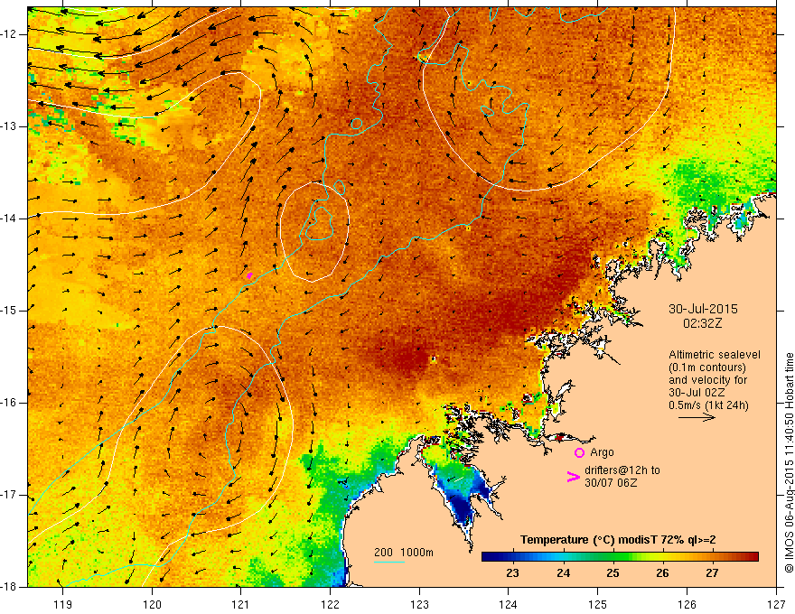Click the "Altimetric sealevel" caption
Image resolution: width=795 pixels, height=614 pixels.
(x=715, y=355)
